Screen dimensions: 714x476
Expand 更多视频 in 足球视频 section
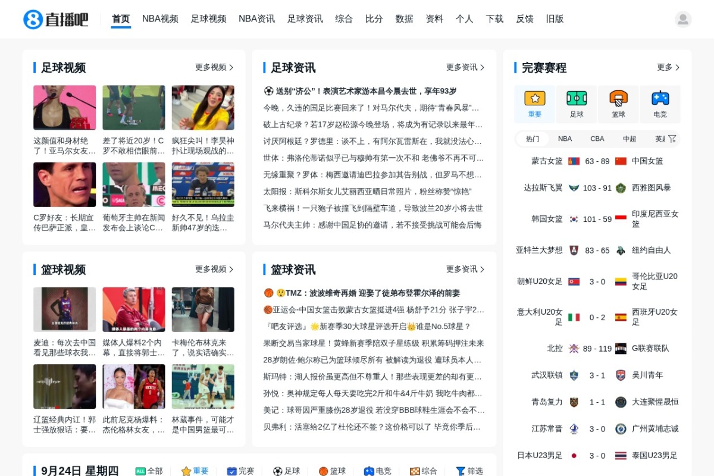tap(214, 67)
